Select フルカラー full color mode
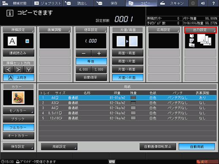Image resolution: width=219 pixels, height=164 pixels. [19, 128]
